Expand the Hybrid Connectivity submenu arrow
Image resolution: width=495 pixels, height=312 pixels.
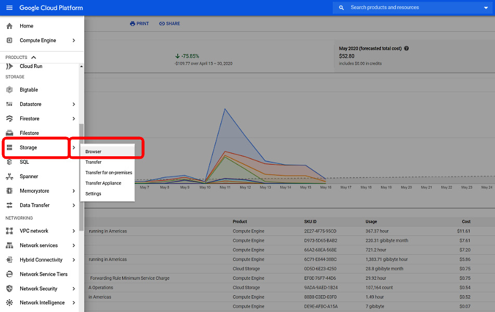tap(74, 259)
